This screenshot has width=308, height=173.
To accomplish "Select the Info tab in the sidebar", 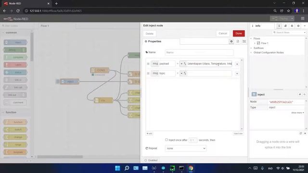I will click(262, 26).
